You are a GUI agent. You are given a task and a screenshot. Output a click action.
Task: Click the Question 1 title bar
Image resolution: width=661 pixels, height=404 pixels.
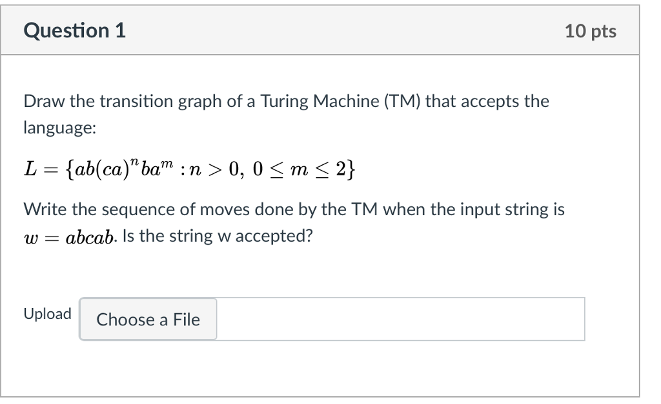[x=323, y=30]
